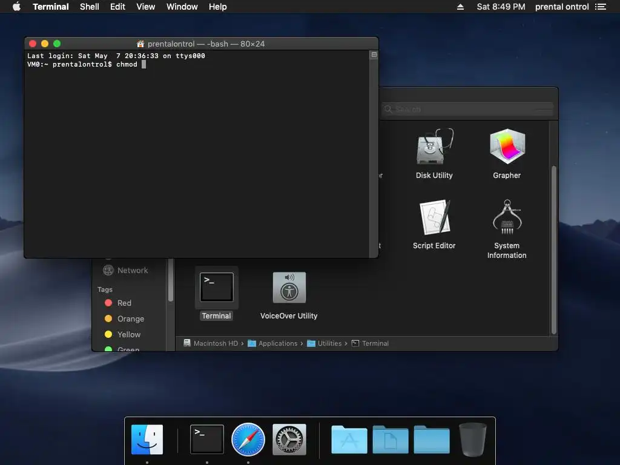Click Applications in path bar
This screenshot has height=465, width=620.
coord(272,343)
